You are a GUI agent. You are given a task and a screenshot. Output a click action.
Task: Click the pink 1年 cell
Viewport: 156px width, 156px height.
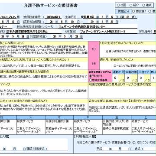[94, 64]
